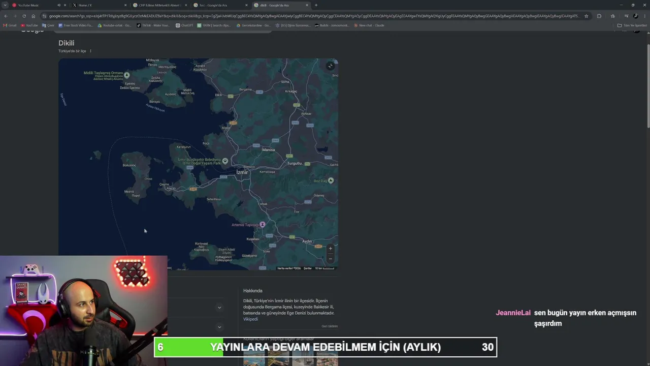The height and width of the screenshot is (366, 650).
Task: Zoom in on the map with plus button
Action: pyautogui.click(x=330, y=249)
